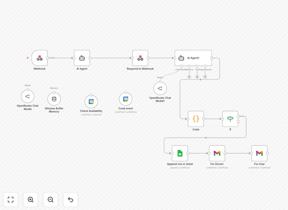288x210 pixels.
Task: Select the OpenRouter Chat Model1 node
Action: pos(160,89)
